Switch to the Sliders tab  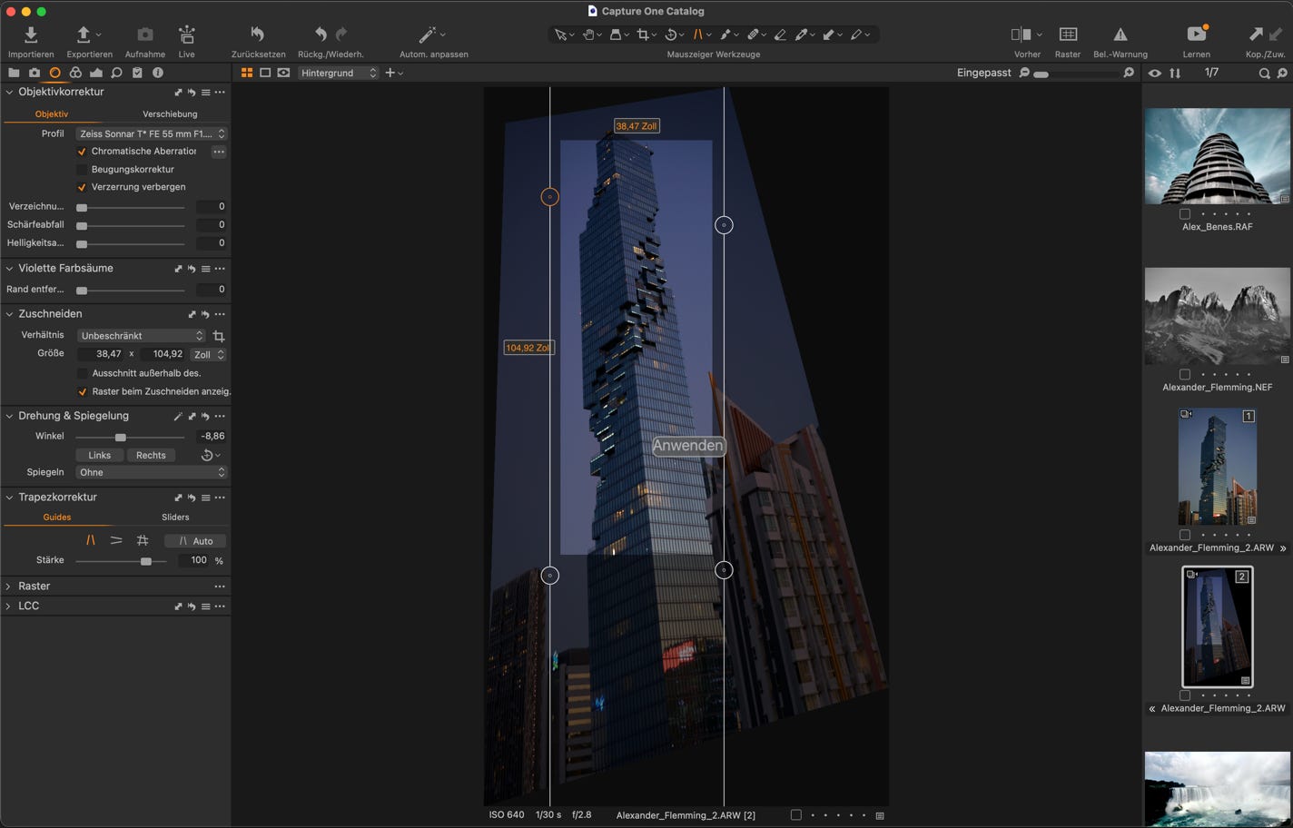point(175,517)
